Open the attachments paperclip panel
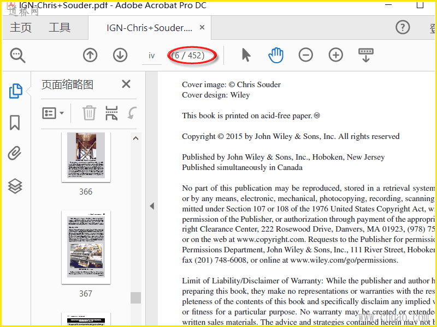The image size is (437, 327). tap(15, 154)
